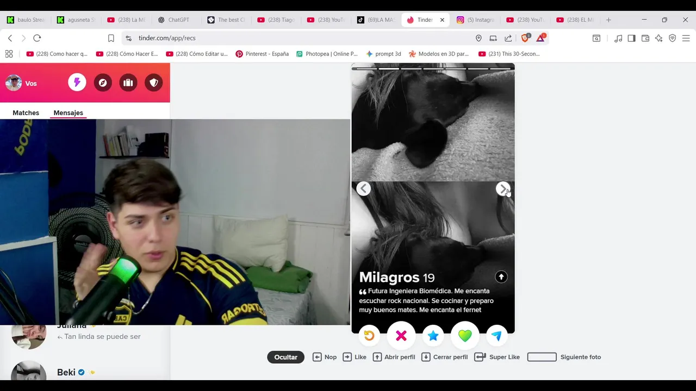Image resolution: width=696 pixels, height=391 pixels.
Task: Open the (231) This 30-Secon bookmark
Action: pos(509,54)
